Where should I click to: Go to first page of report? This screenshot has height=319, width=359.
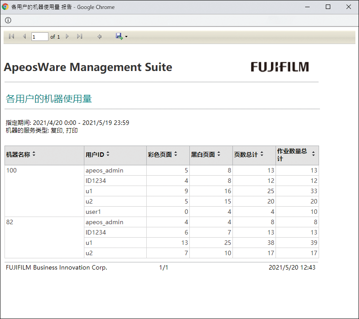pyautogui.click(x=12, y=36)
